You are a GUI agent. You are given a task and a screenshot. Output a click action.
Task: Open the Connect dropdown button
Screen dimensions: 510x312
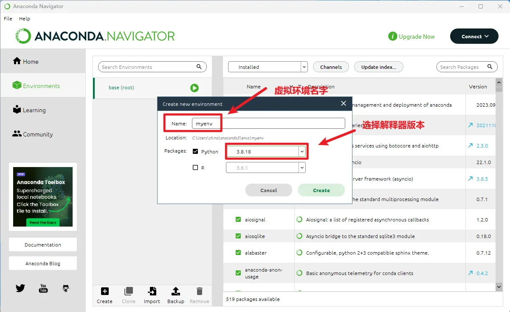tap(474, 37)
